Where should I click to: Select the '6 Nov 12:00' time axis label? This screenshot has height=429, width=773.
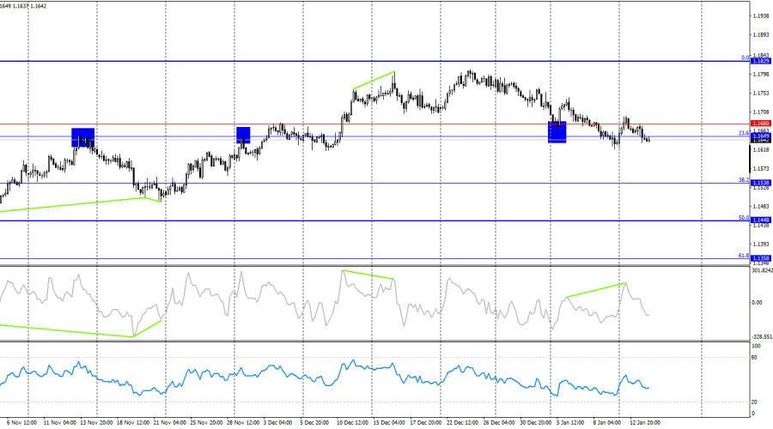21,422
